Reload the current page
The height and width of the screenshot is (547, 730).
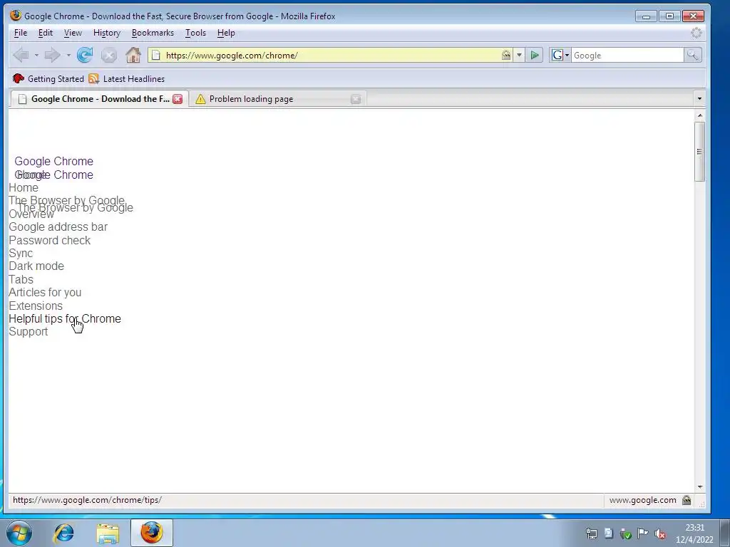click(x=85, y=56)
